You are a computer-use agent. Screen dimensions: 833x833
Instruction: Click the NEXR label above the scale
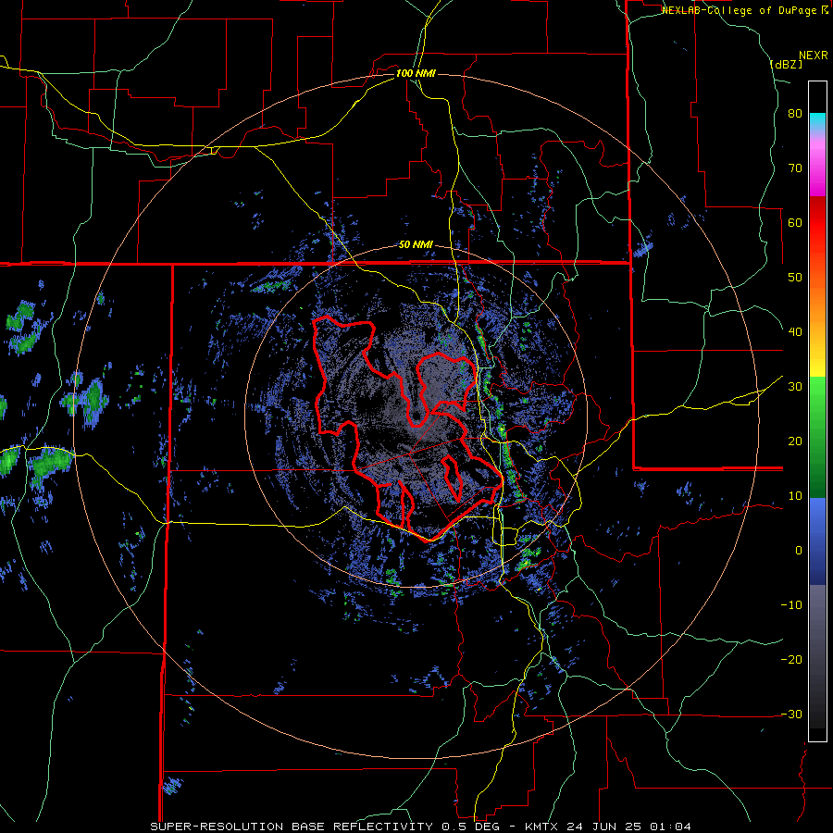tap(813, 56)
